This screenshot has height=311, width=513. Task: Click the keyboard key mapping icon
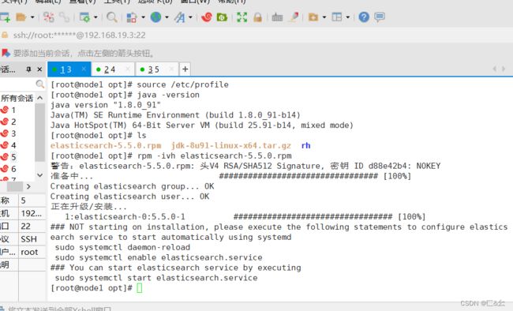277,17
